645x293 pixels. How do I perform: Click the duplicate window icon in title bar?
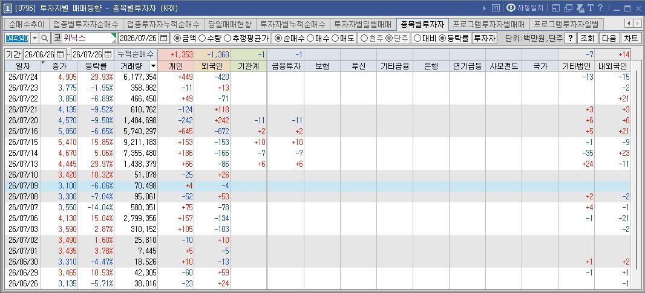[569, 8]
